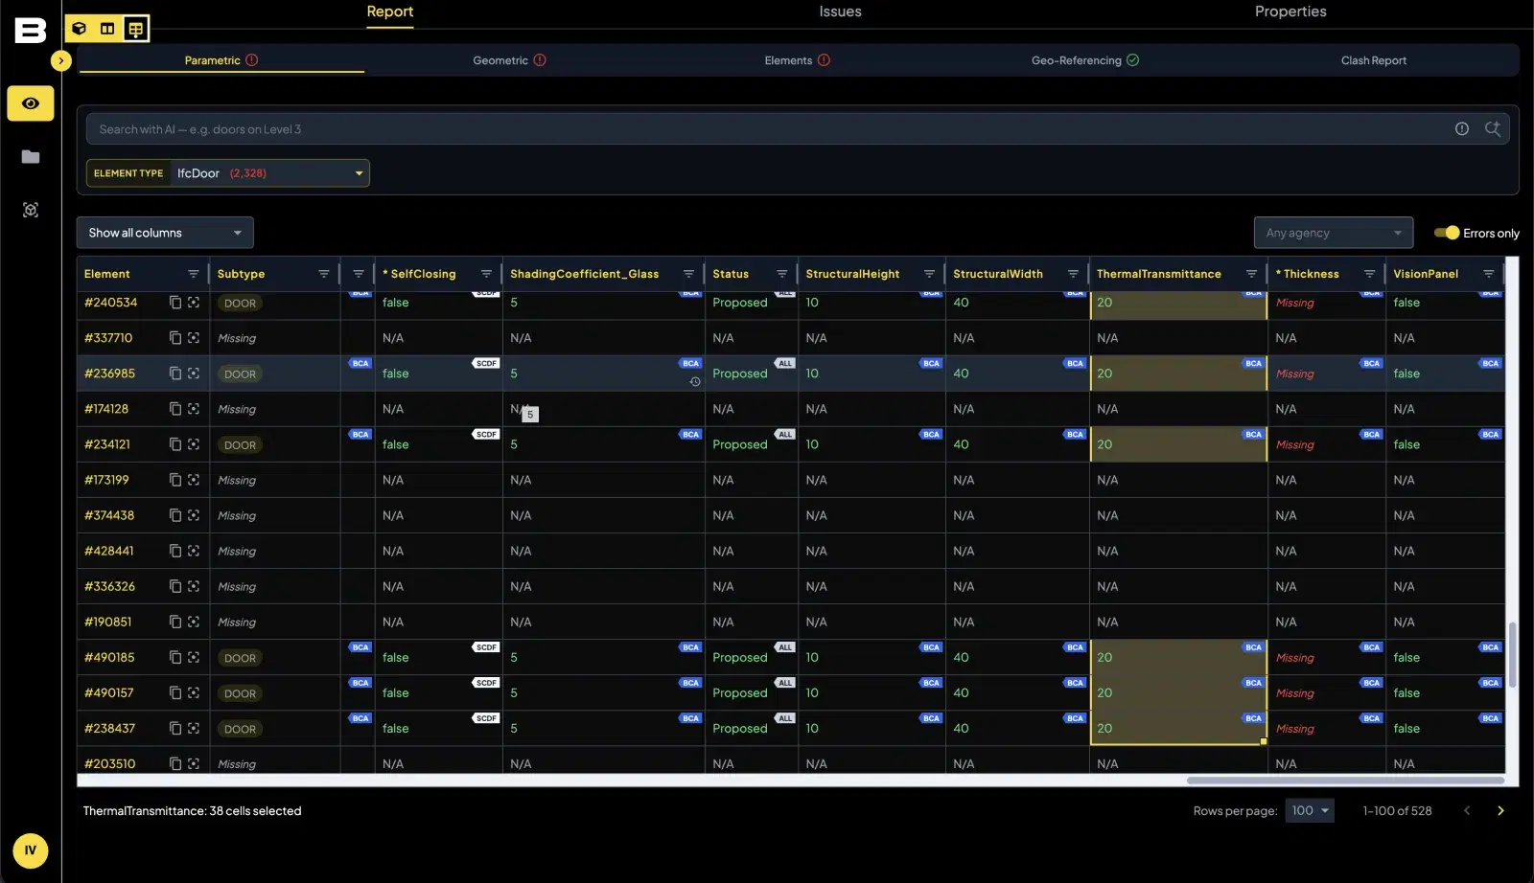Run AI search with the magnifier icon
Image resolution: width=1534 pixels, height=883 pixels.
[x=1493, y=129]
